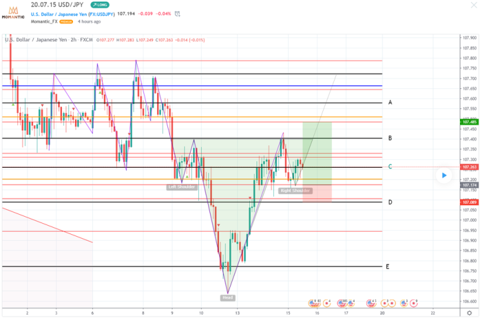Open US flag event icon numbered 385
Image resolution: width=480 pixels, height=318 pixels.
click(342, 303)
